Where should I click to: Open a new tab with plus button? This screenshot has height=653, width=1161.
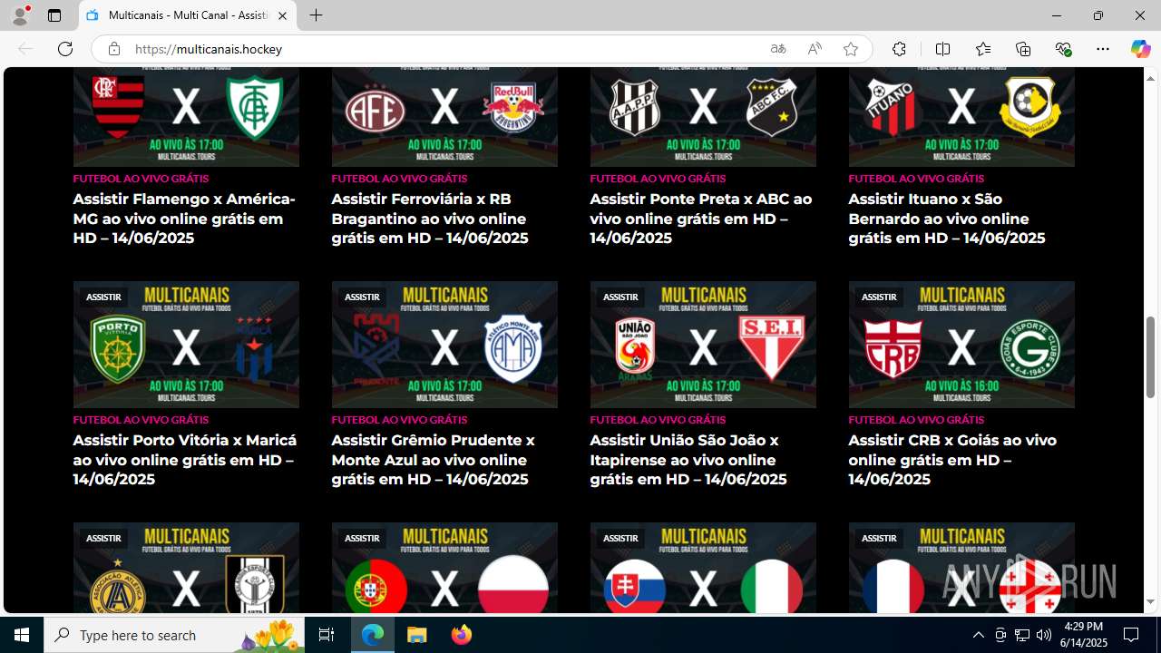point(316,15)
